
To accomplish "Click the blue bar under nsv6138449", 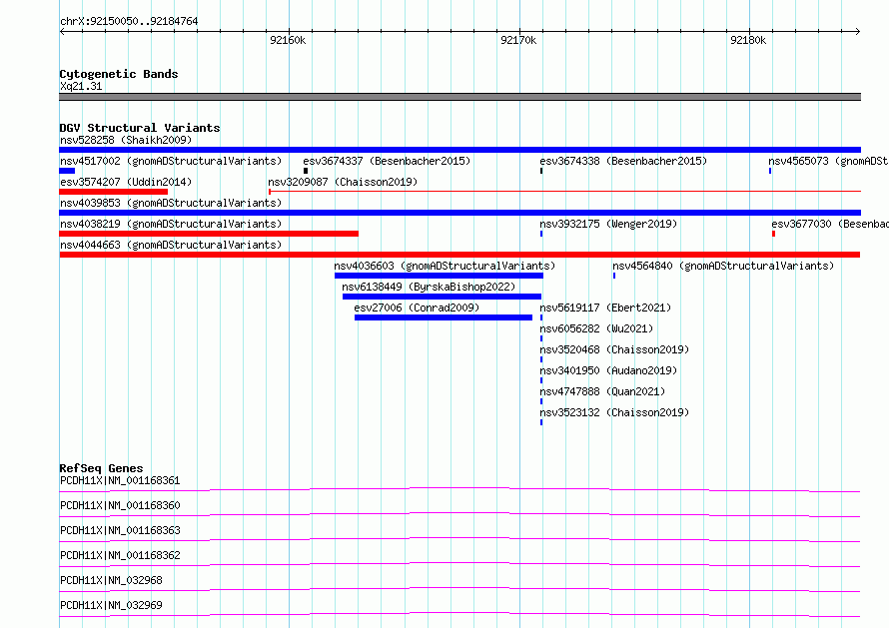I will pyautogui.click(x=443, y=297).
